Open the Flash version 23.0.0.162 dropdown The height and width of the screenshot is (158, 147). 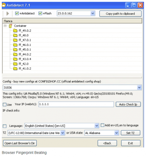click(x=93, y=13)
